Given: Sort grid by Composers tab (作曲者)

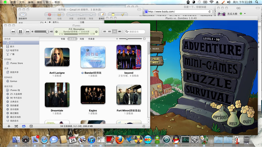Looking at the screenshot, I should point(91,39).
